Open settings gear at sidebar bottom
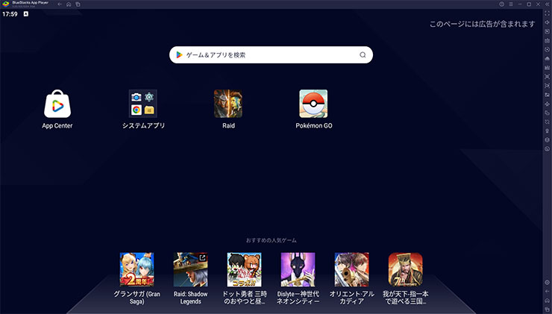The height and width of the screenshot is (314, 552). 547,283
